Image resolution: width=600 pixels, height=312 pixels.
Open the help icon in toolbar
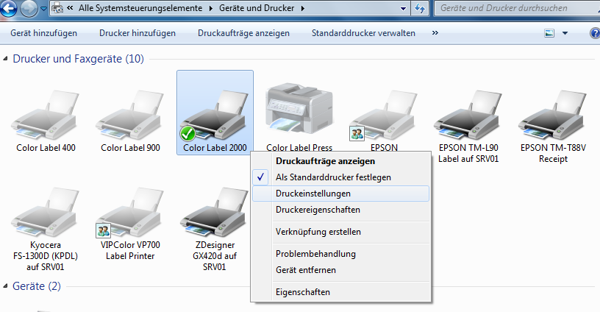pyautogui.click(x=595, y=33)
